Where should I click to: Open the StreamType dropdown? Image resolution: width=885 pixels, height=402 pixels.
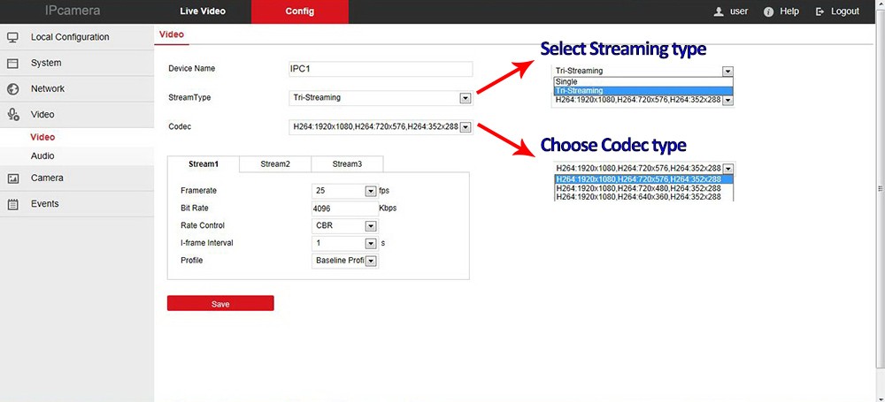(x=465, y=98)
